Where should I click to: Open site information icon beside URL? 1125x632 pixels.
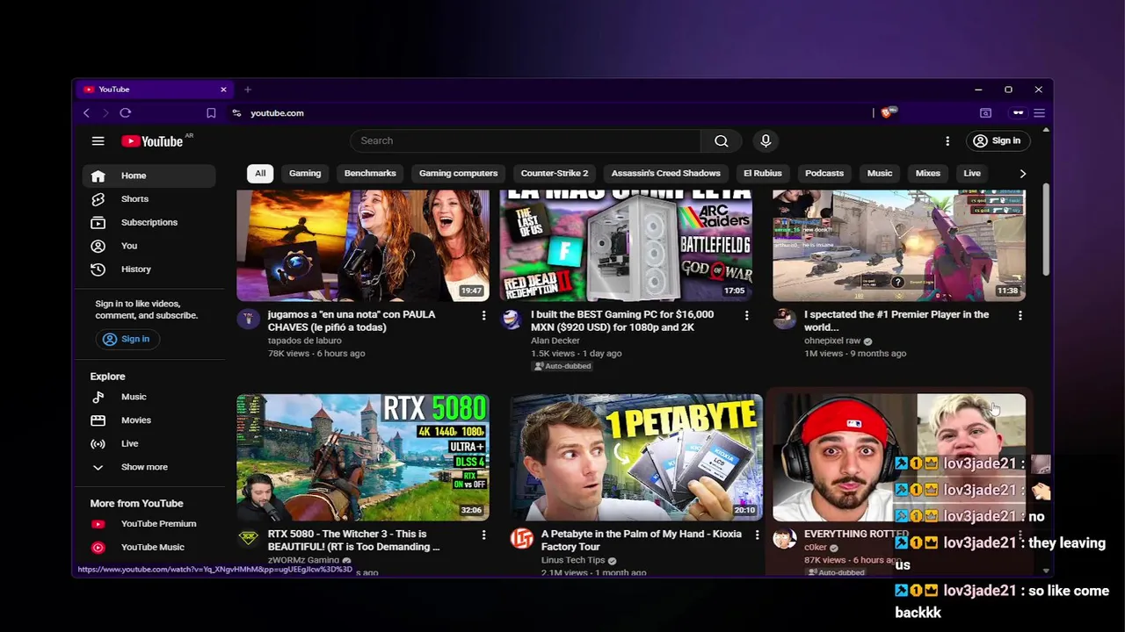pyautogui.click(x=236, y=112)
